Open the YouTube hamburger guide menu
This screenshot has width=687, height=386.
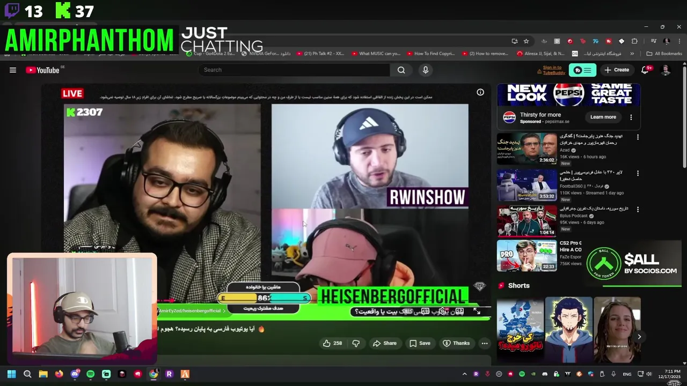(x=13, y=70)
